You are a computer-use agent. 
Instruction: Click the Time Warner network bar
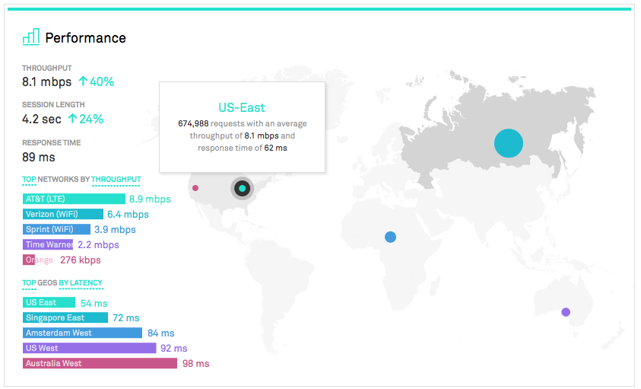click(x=48, y=244)
